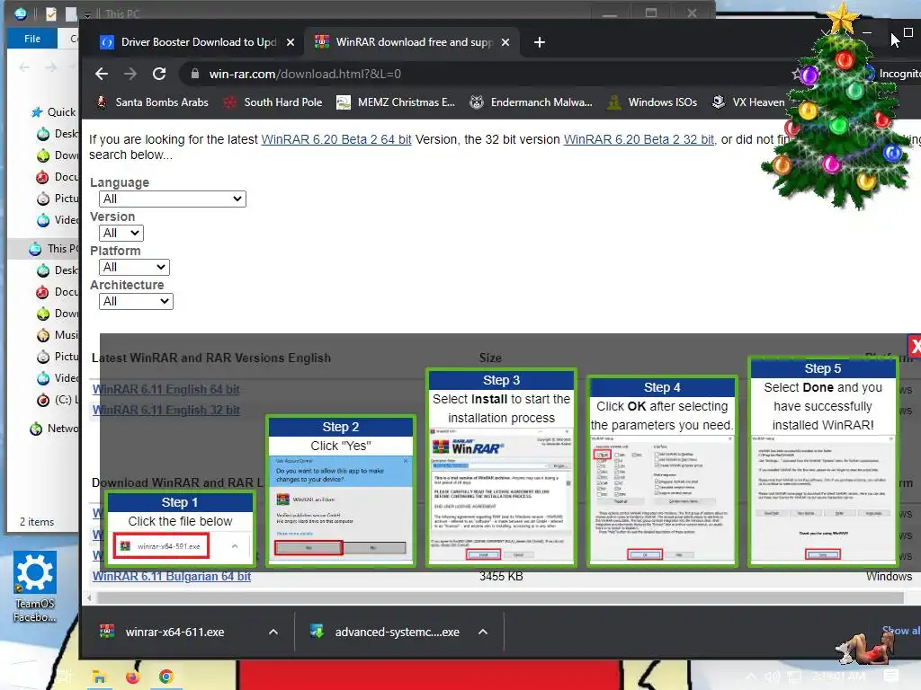Open the VX Heaven bookmark
Screen dimensions: 921x690
pos(747,102)
